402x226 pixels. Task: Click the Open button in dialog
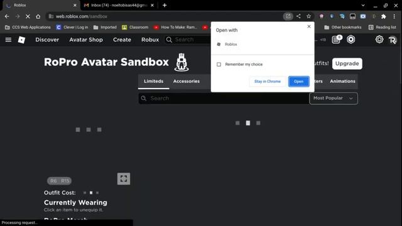coord(299,82)
